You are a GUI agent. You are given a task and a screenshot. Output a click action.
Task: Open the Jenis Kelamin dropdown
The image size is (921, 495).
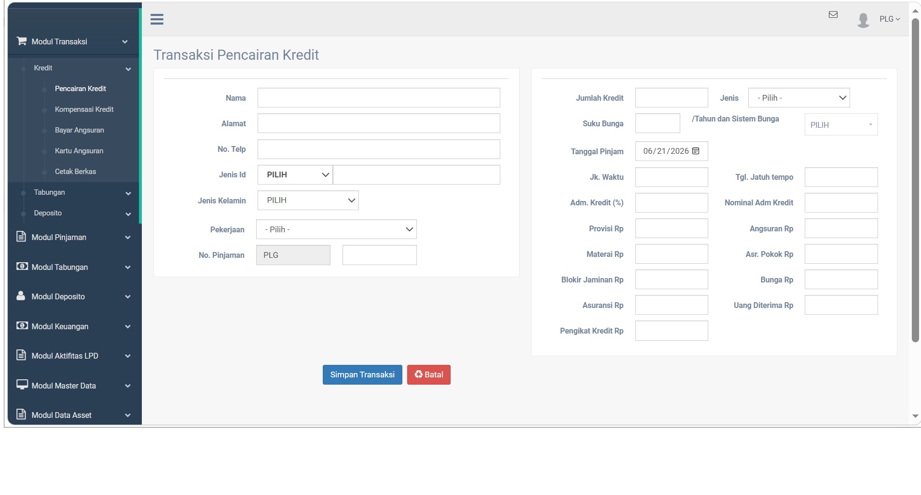(x=308, y=200)
